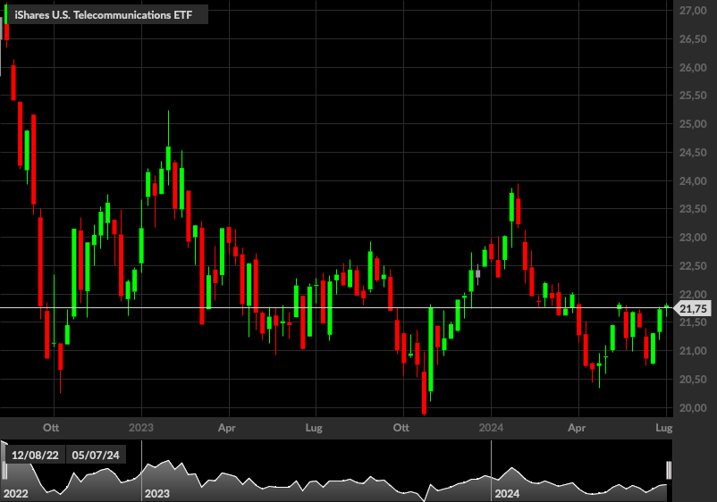Click the 2024 year marker in the navigator

[507, 494]
